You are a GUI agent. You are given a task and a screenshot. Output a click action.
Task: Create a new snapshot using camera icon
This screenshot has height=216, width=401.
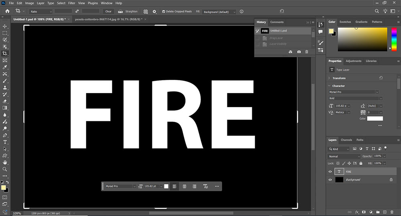point(299,52)
